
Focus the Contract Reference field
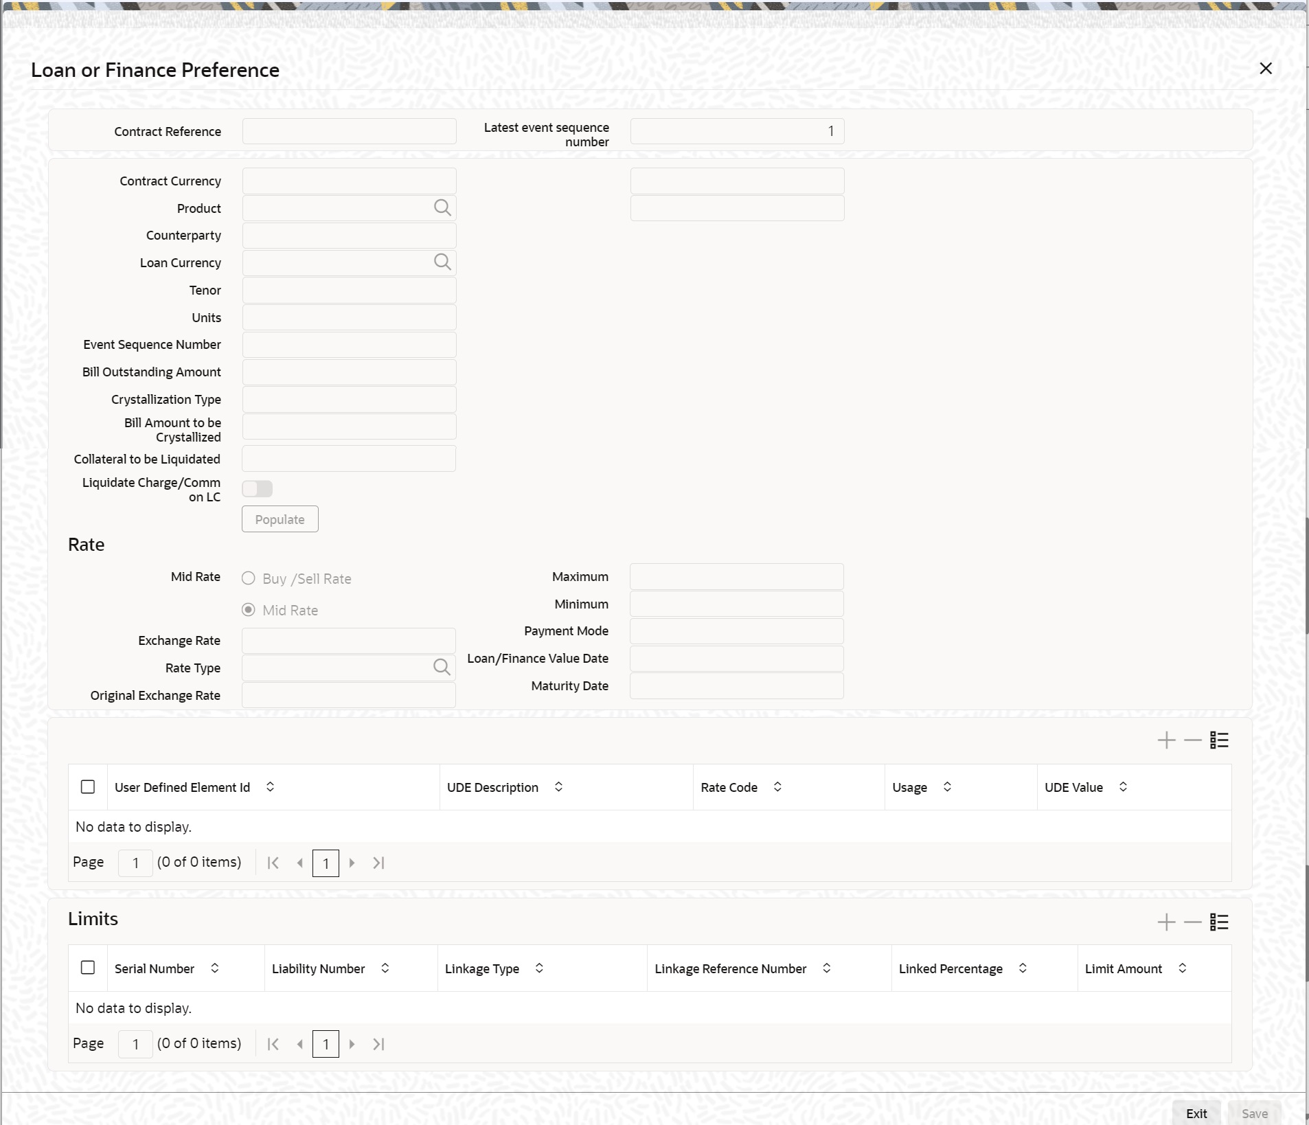[x=349, y=131]
